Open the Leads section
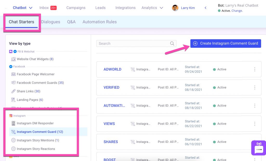 [101, 8]
